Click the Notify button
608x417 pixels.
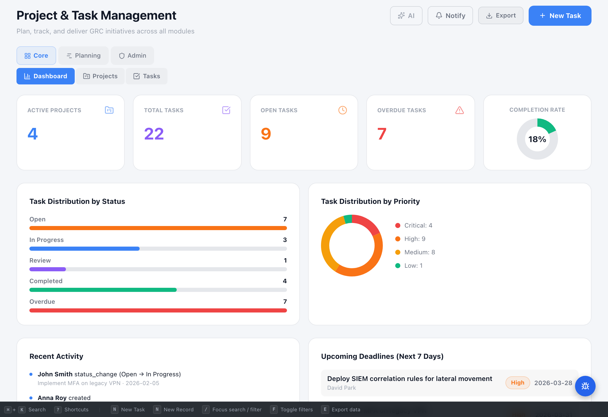(450, 15)
